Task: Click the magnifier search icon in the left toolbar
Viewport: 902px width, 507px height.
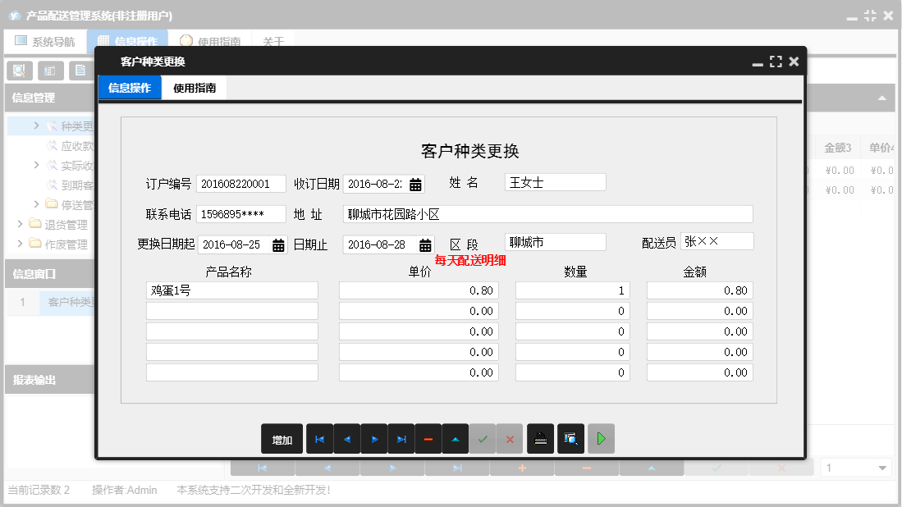Action: (x=18, y=71)
